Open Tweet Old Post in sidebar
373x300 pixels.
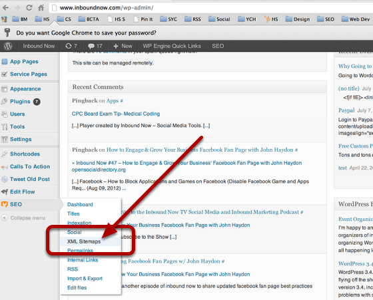(x=30, y=179)
